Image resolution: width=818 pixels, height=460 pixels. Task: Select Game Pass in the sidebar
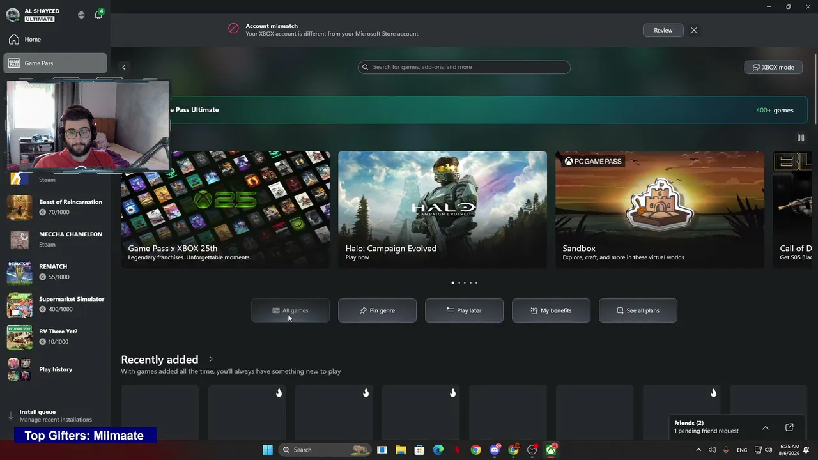click(x=55, y=63)
